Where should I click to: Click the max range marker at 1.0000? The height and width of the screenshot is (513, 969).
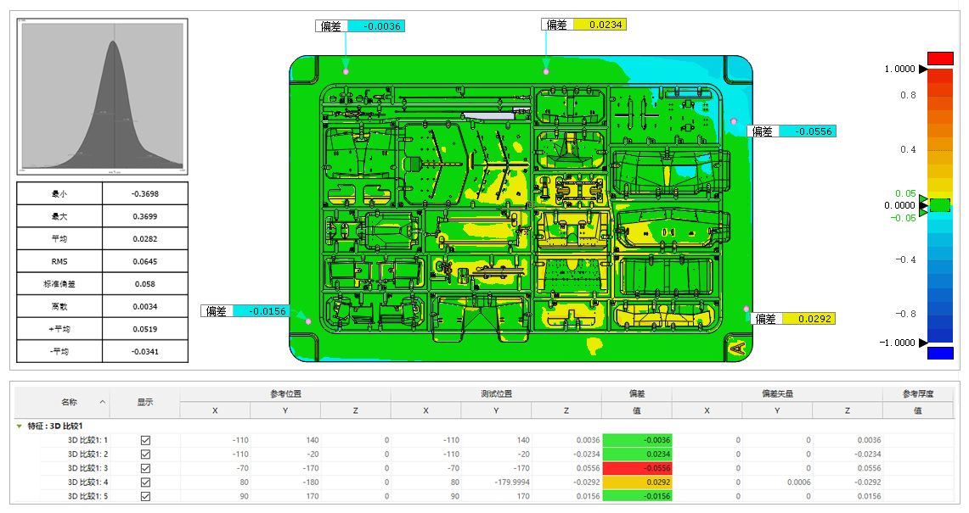pos(923,70)
